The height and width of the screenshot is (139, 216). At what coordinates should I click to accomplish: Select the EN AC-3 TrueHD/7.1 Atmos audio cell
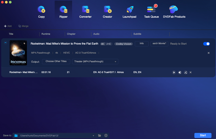pyautogui.click(x=109, y=72)
